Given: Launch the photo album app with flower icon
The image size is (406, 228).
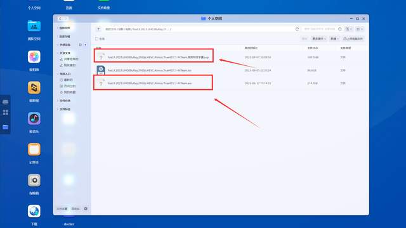Looking at the screenshot, I should click(x=34, y=57).
